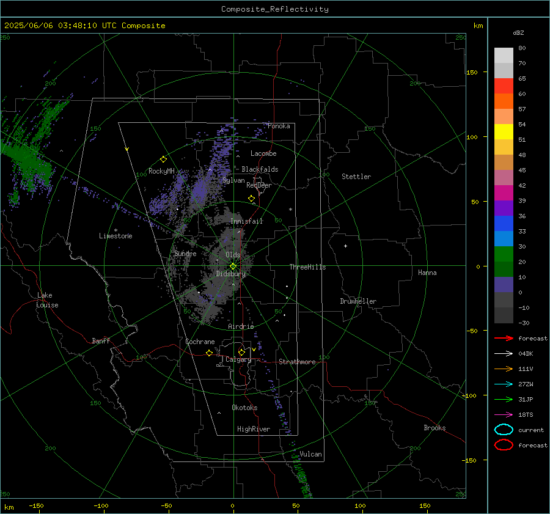Click the yellow diamond marker above Calgary
This screenshot has width=550, height=514.
pyautogui.click(x=241, y=352)
